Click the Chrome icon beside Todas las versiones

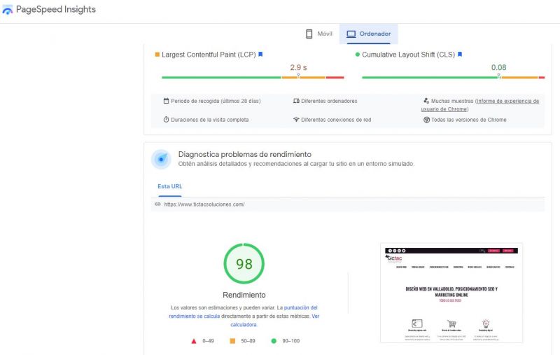pyautogui.click(x=426, y=120)
